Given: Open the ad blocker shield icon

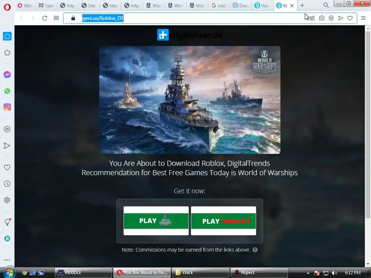Looking at the screenshot, I should (x=331, y=18).
